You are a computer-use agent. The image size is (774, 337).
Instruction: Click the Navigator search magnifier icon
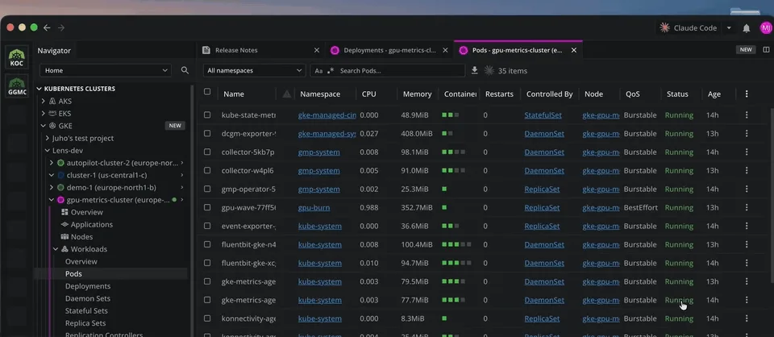(185, 70)
